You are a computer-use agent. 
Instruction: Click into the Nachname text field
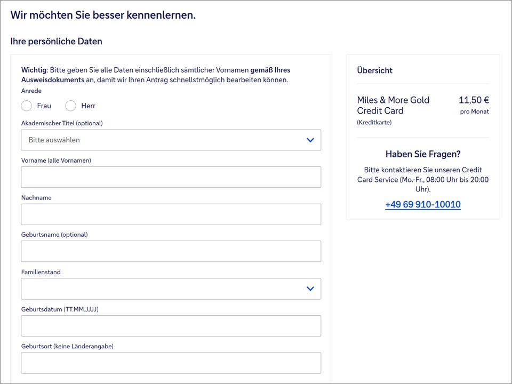(x=171, y=214)
